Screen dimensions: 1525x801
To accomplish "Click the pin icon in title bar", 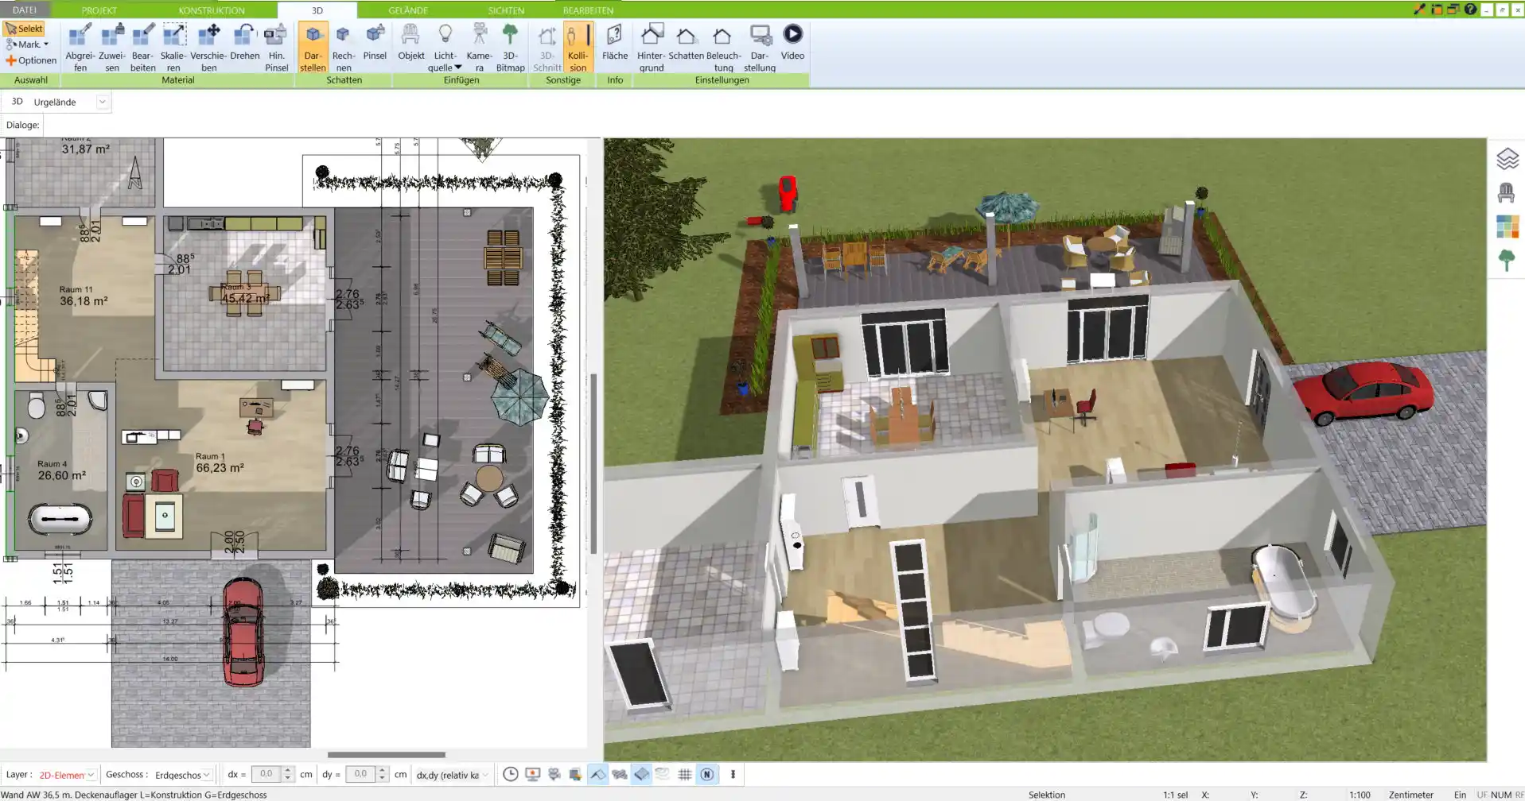I will tap(1418, 10).
